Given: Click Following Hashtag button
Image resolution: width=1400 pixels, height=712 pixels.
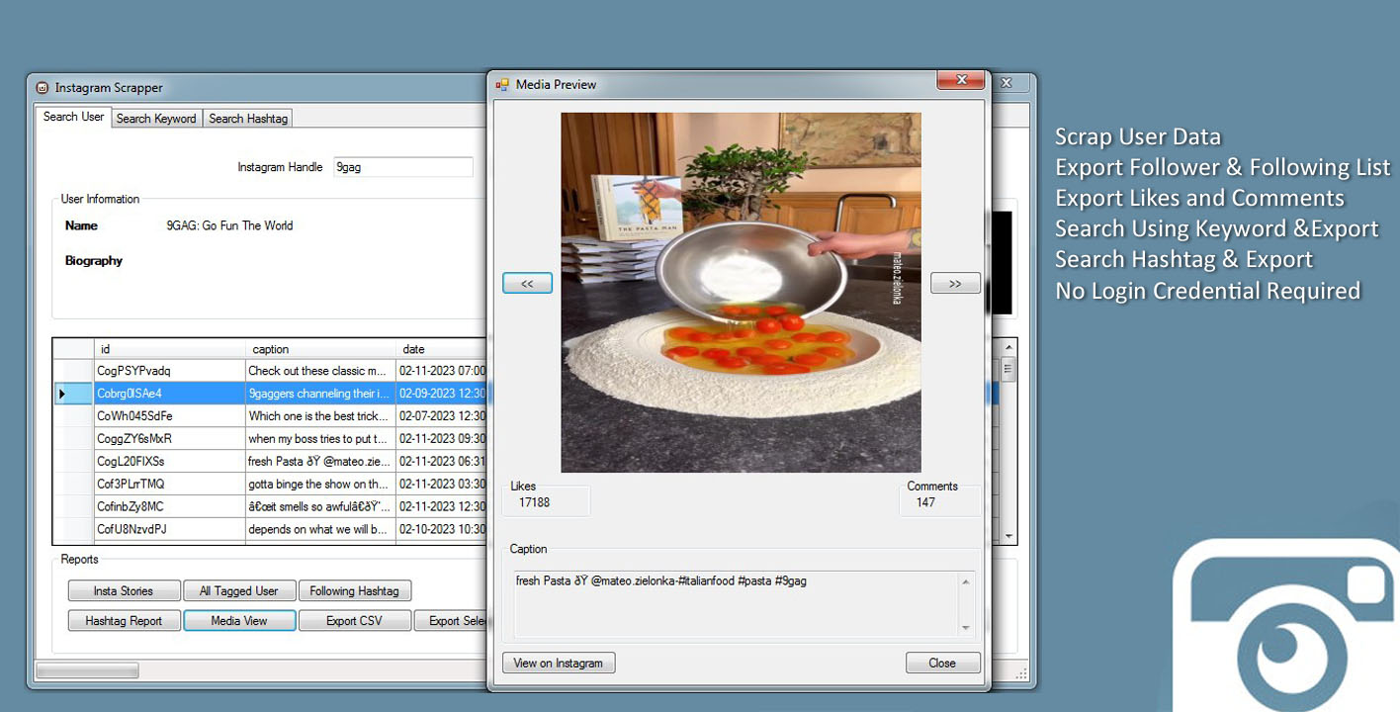Looking at the screenshot, I should 354,591.
